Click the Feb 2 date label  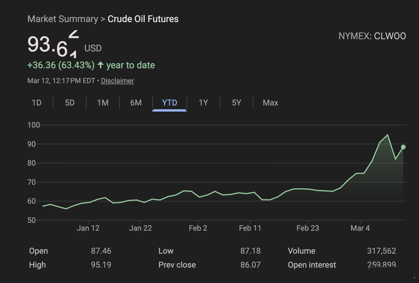pos(198,228)
